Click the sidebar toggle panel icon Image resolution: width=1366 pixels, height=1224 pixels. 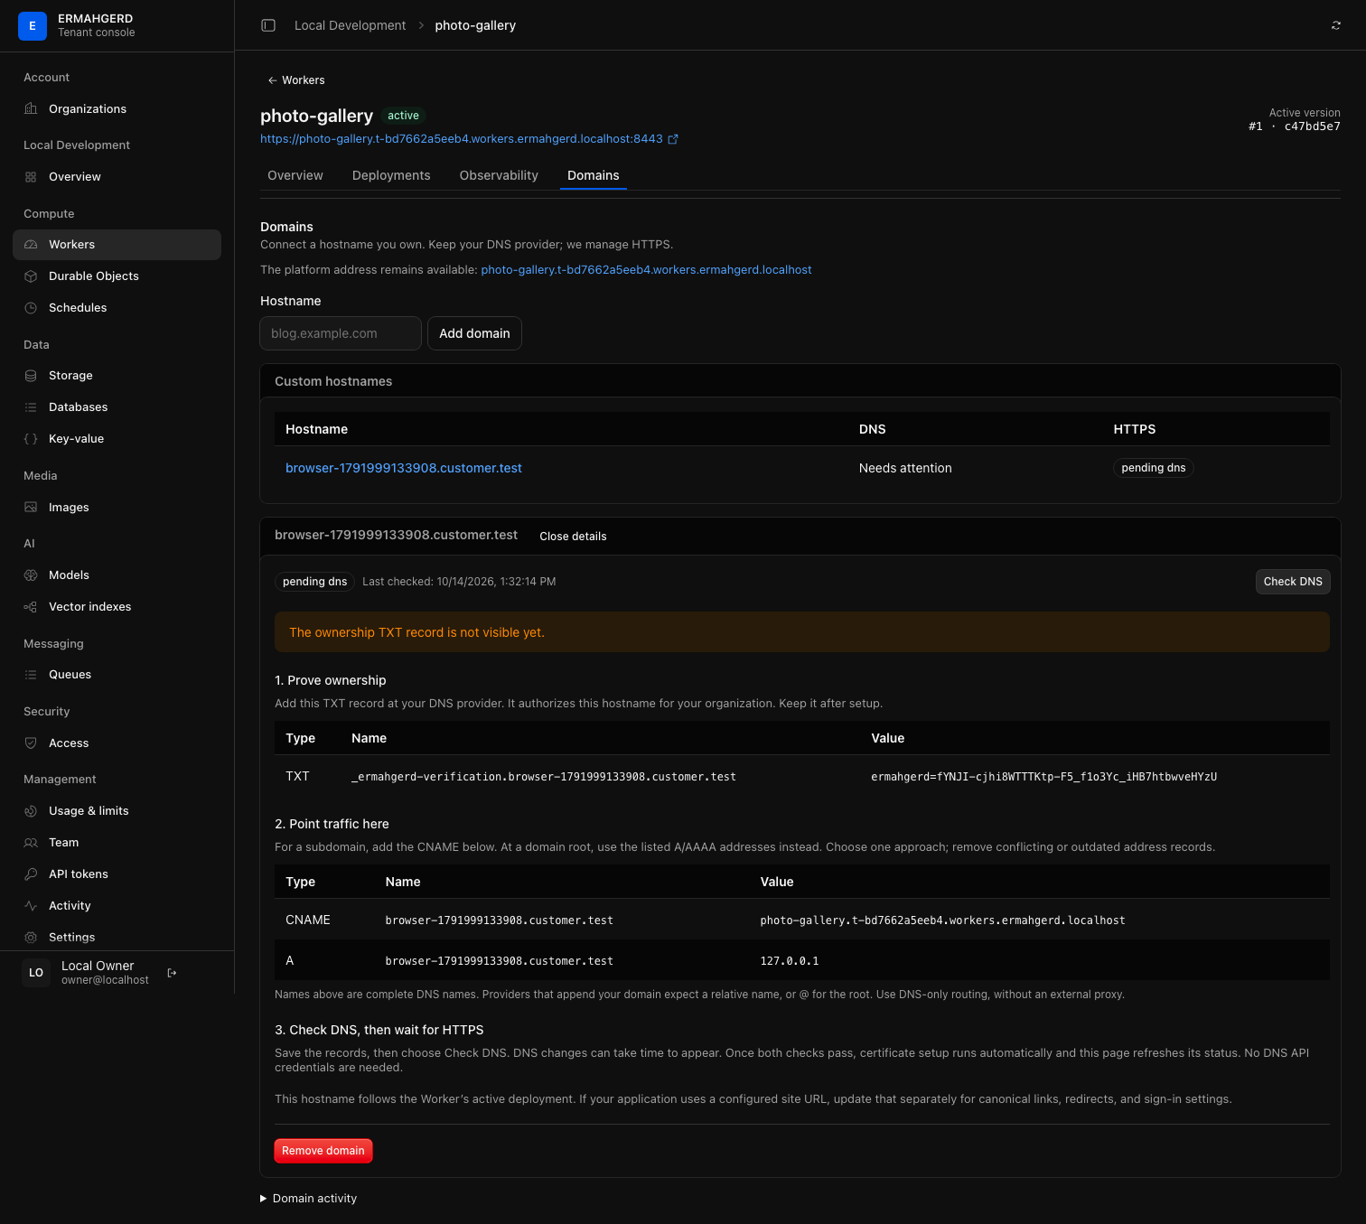coord(268,25)
